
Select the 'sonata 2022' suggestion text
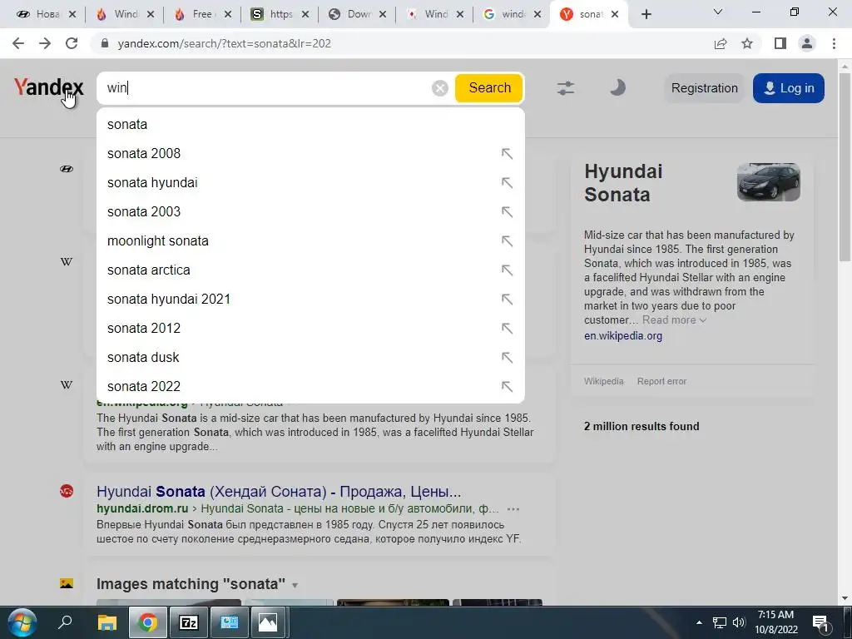143,386
